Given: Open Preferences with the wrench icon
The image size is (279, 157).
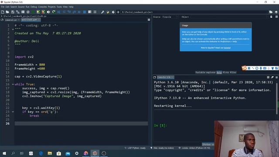Looking at the screenshot, I should click(103, 12).
